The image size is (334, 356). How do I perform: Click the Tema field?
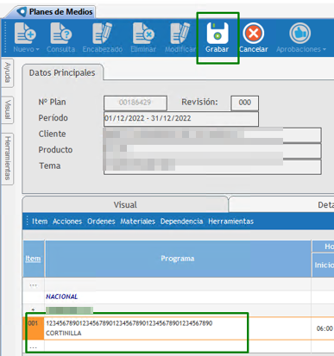click(x=212, y=167)
